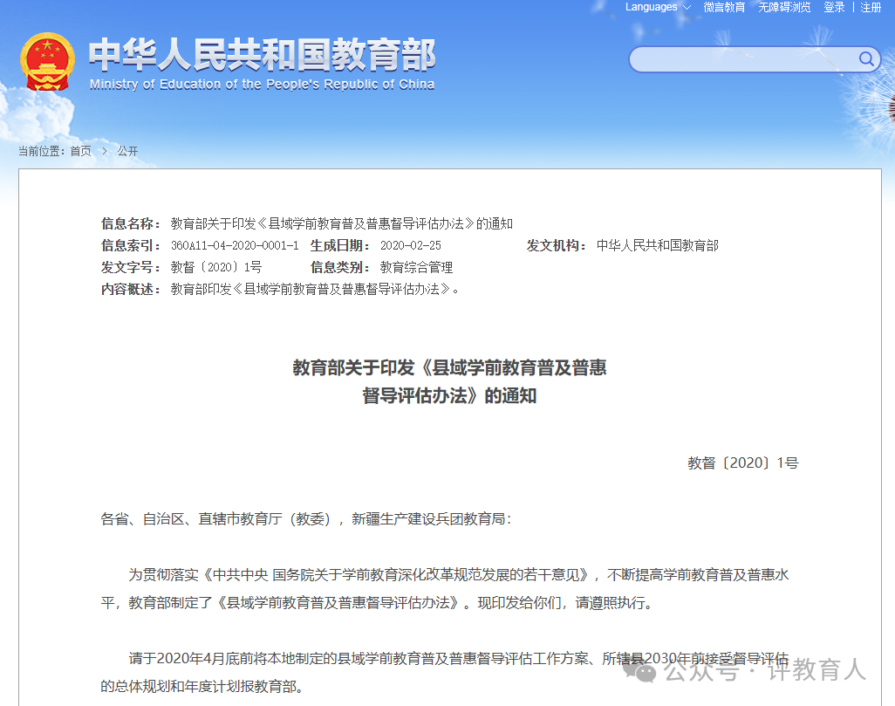
Task: Click the right-aligned 教督〔2020〕1号 document number
Action: point(742,463)
